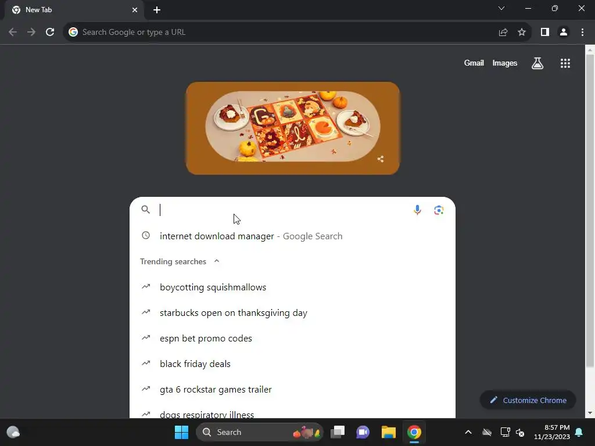Open the Chrome profile avatar

pos(564,33)
